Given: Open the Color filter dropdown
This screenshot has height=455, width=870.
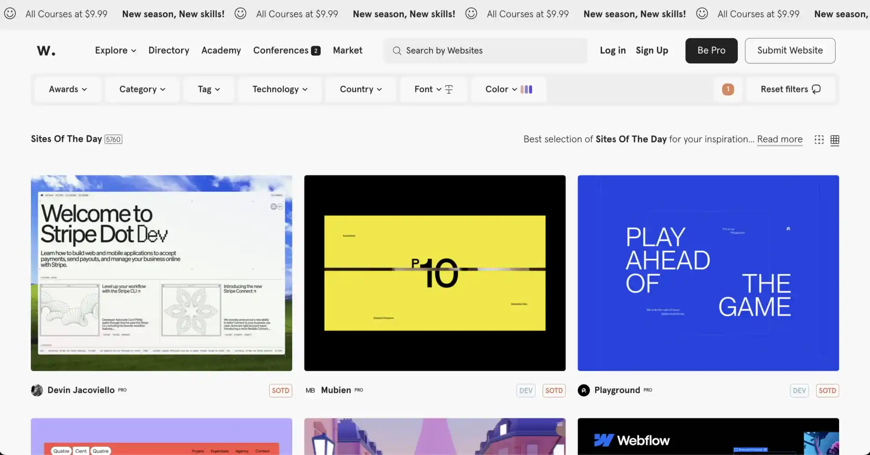Looking at the screenshot, I should click(x=509, y=90).
